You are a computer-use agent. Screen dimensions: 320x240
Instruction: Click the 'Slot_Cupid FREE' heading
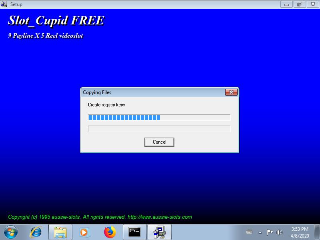[x=56, y=21]
